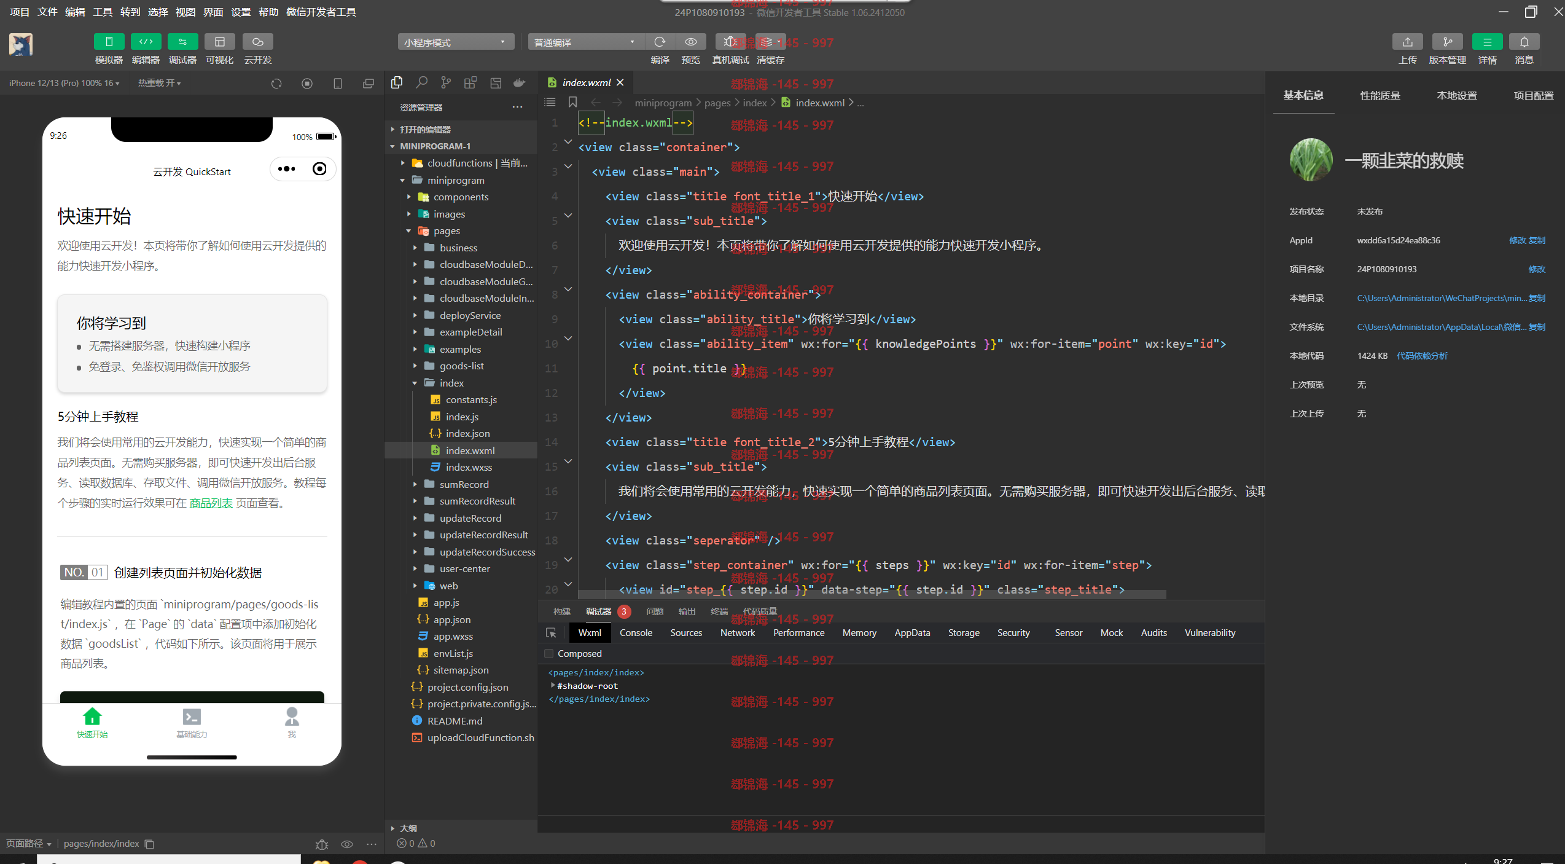This screenshot has height=864, width=1565.
Task: Open the Tools menu
Action: tap(103, 12)
